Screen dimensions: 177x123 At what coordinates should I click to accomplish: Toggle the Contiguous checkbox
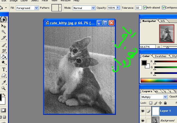pos(164,8)
